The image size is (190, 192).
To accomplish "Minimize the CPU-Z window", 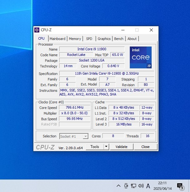I will point(123,30).
